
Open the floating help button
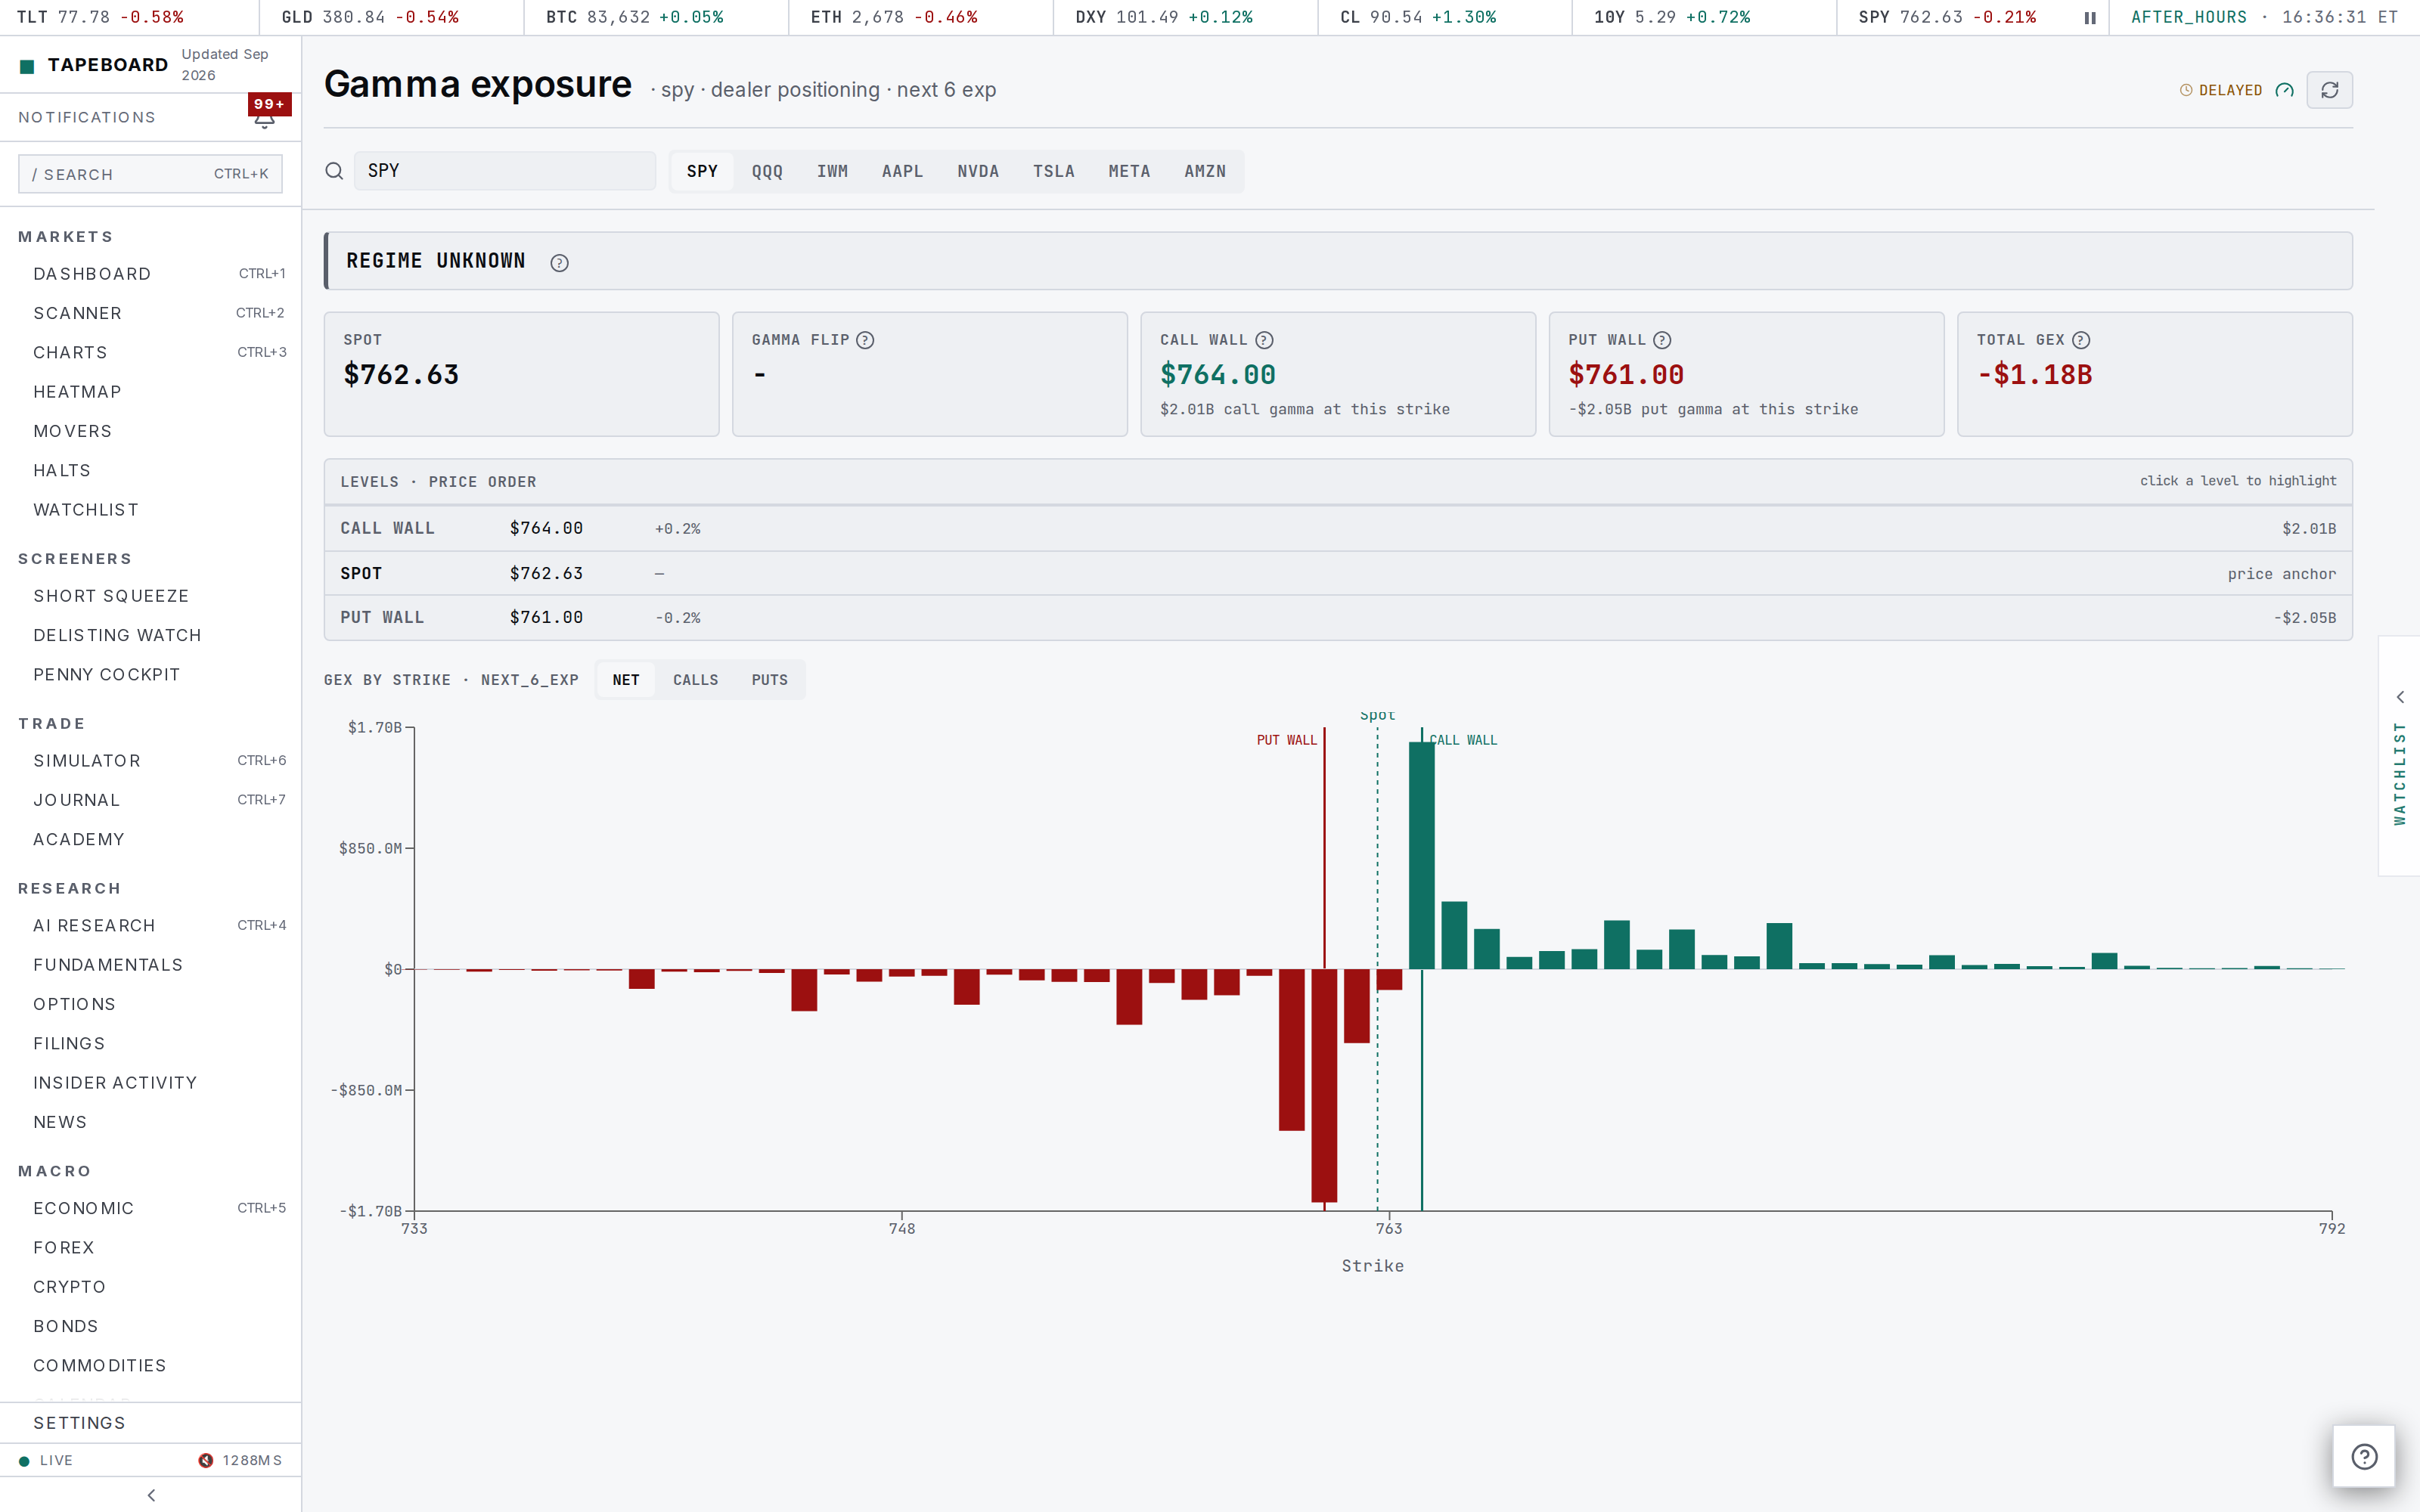(x=2364, y=1456)
